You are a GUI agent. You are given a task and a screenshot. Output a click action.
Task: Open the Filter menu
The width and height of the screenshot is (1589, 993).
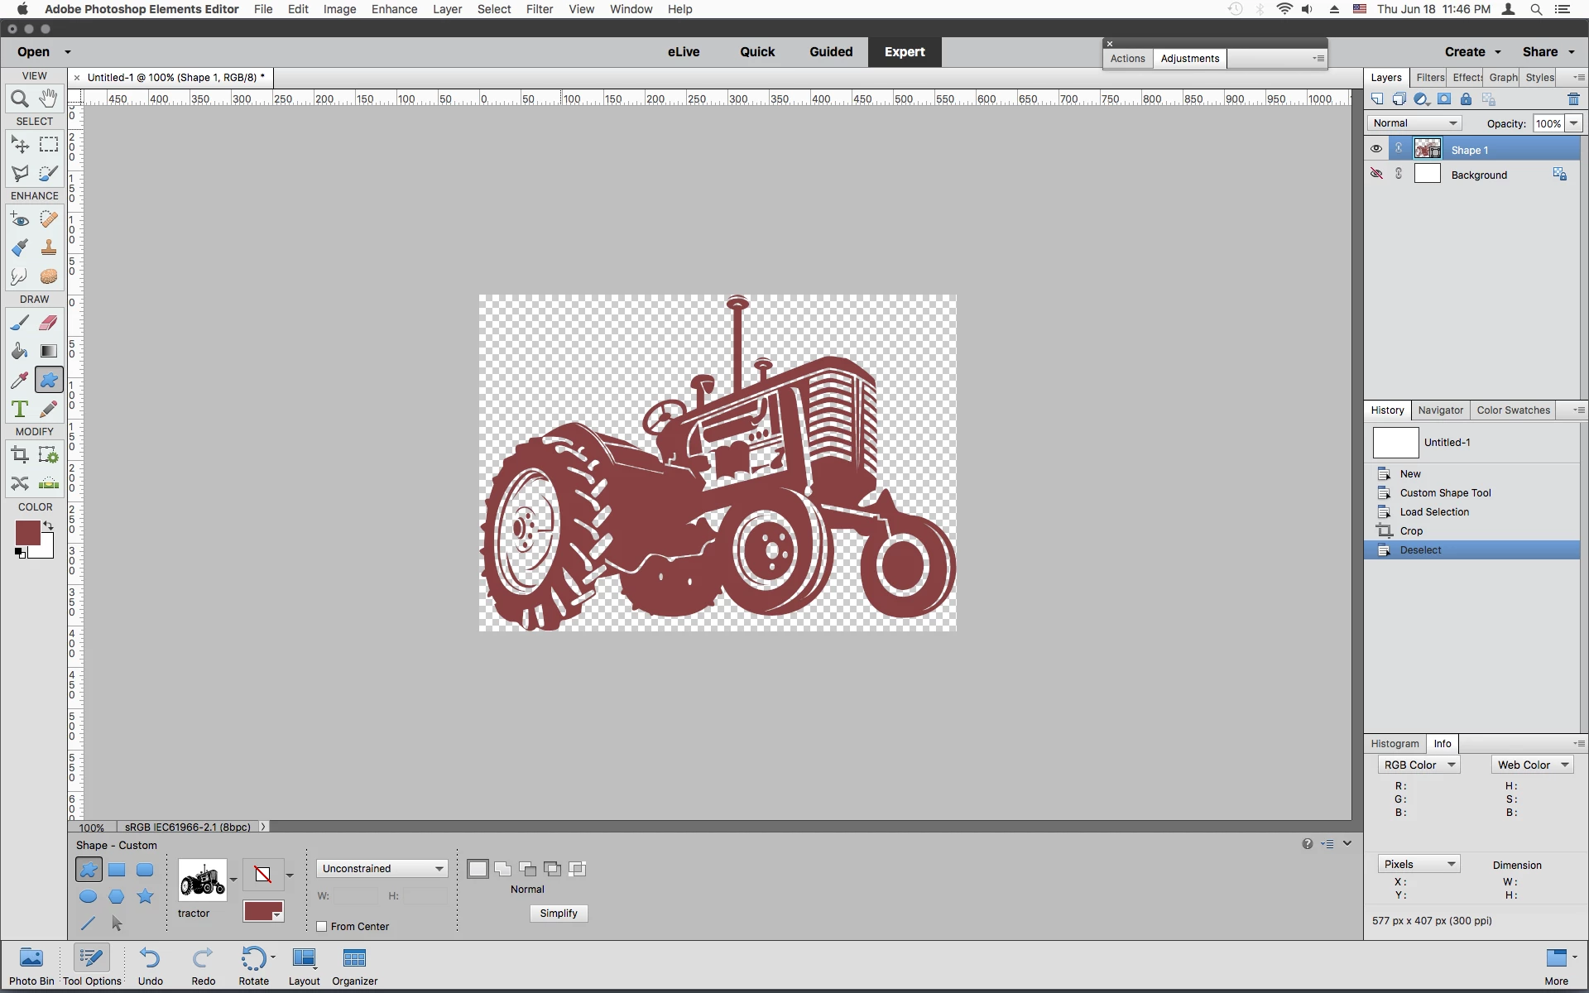coord(539,9)
